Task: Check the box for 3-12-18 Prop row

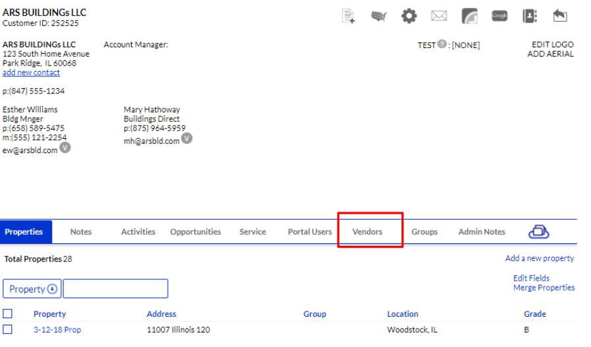Action: pos(8,329)
